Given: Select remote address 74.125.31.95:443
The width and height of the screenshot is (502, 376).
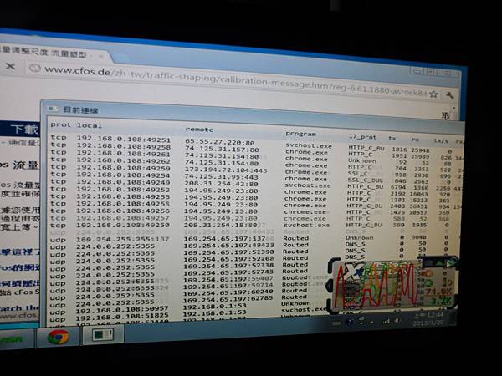Looking at the screenshot, I should tap(221, 177).
